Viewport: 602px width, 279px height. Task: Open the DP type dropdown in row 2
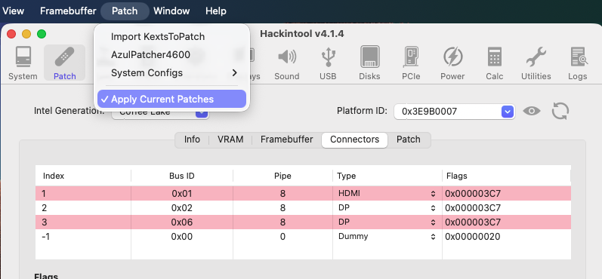387,208
